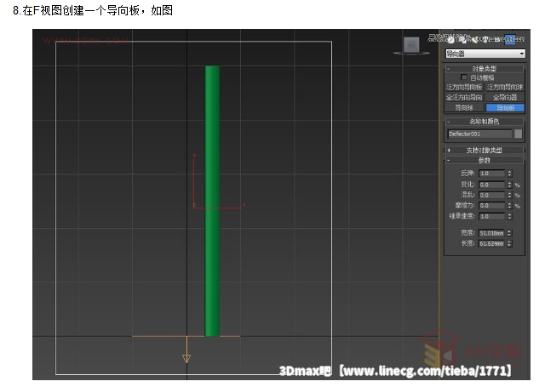This screenshot has height=387, width=545.
Task: Open the object color swatch
Action: [519, 134]
